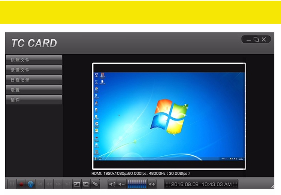Skip to the beginning of the recording
Screen dimensions: 281x195
point(40,184)
